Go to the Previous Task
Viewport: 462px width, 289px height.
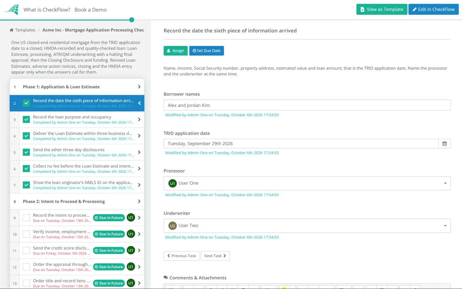[x=182, y=256]
